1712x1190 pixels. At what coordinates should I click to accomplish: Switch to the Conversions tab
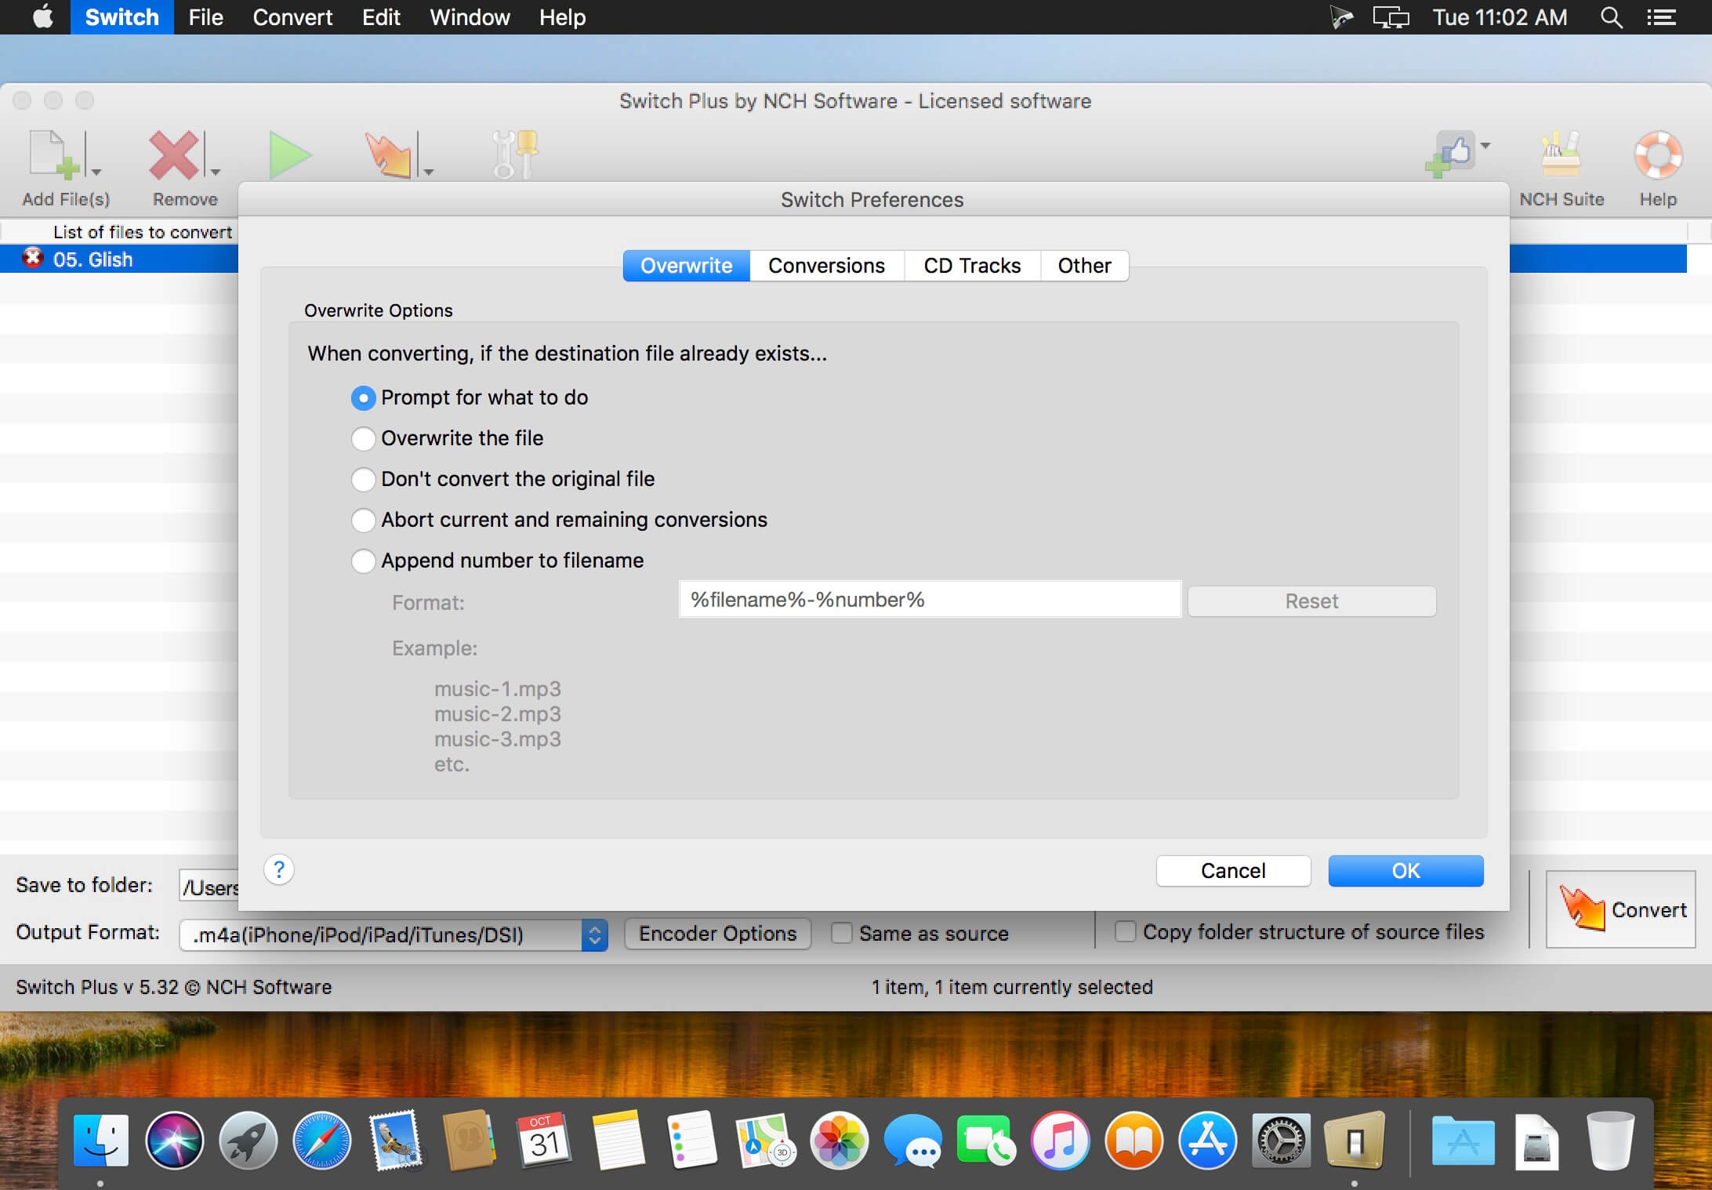(x=826, y=266)
